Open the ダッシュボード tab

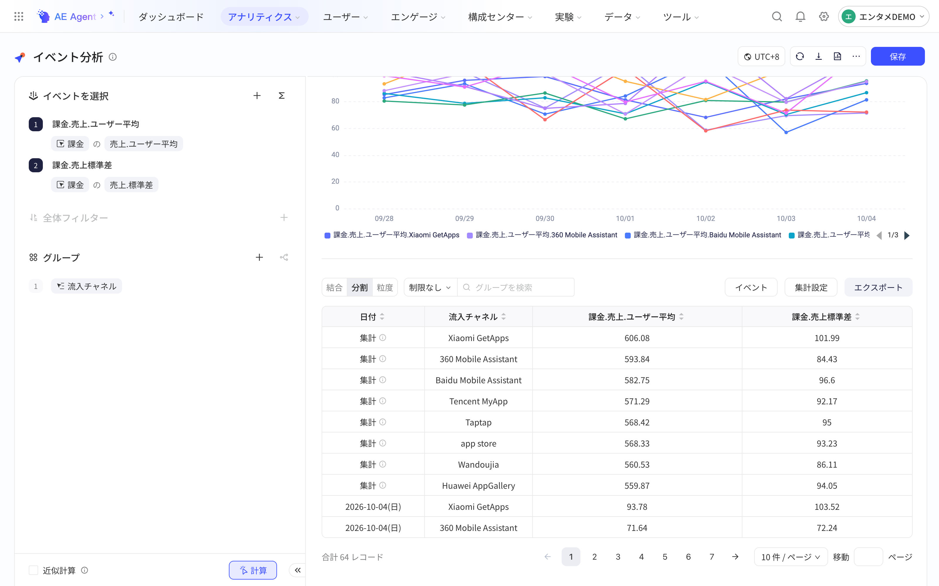click(x=171, y=17)
